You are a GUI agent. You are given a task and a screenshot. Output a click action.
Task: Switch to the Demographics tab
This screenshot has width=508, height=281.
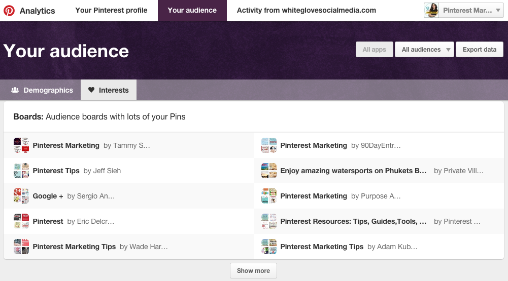tap(42, 90)
